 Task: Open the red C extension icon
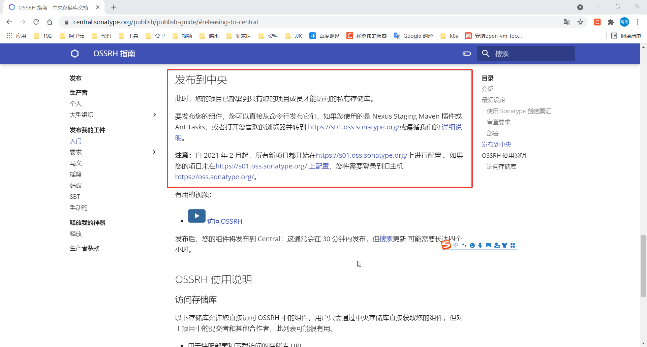[x=597, y=22]
